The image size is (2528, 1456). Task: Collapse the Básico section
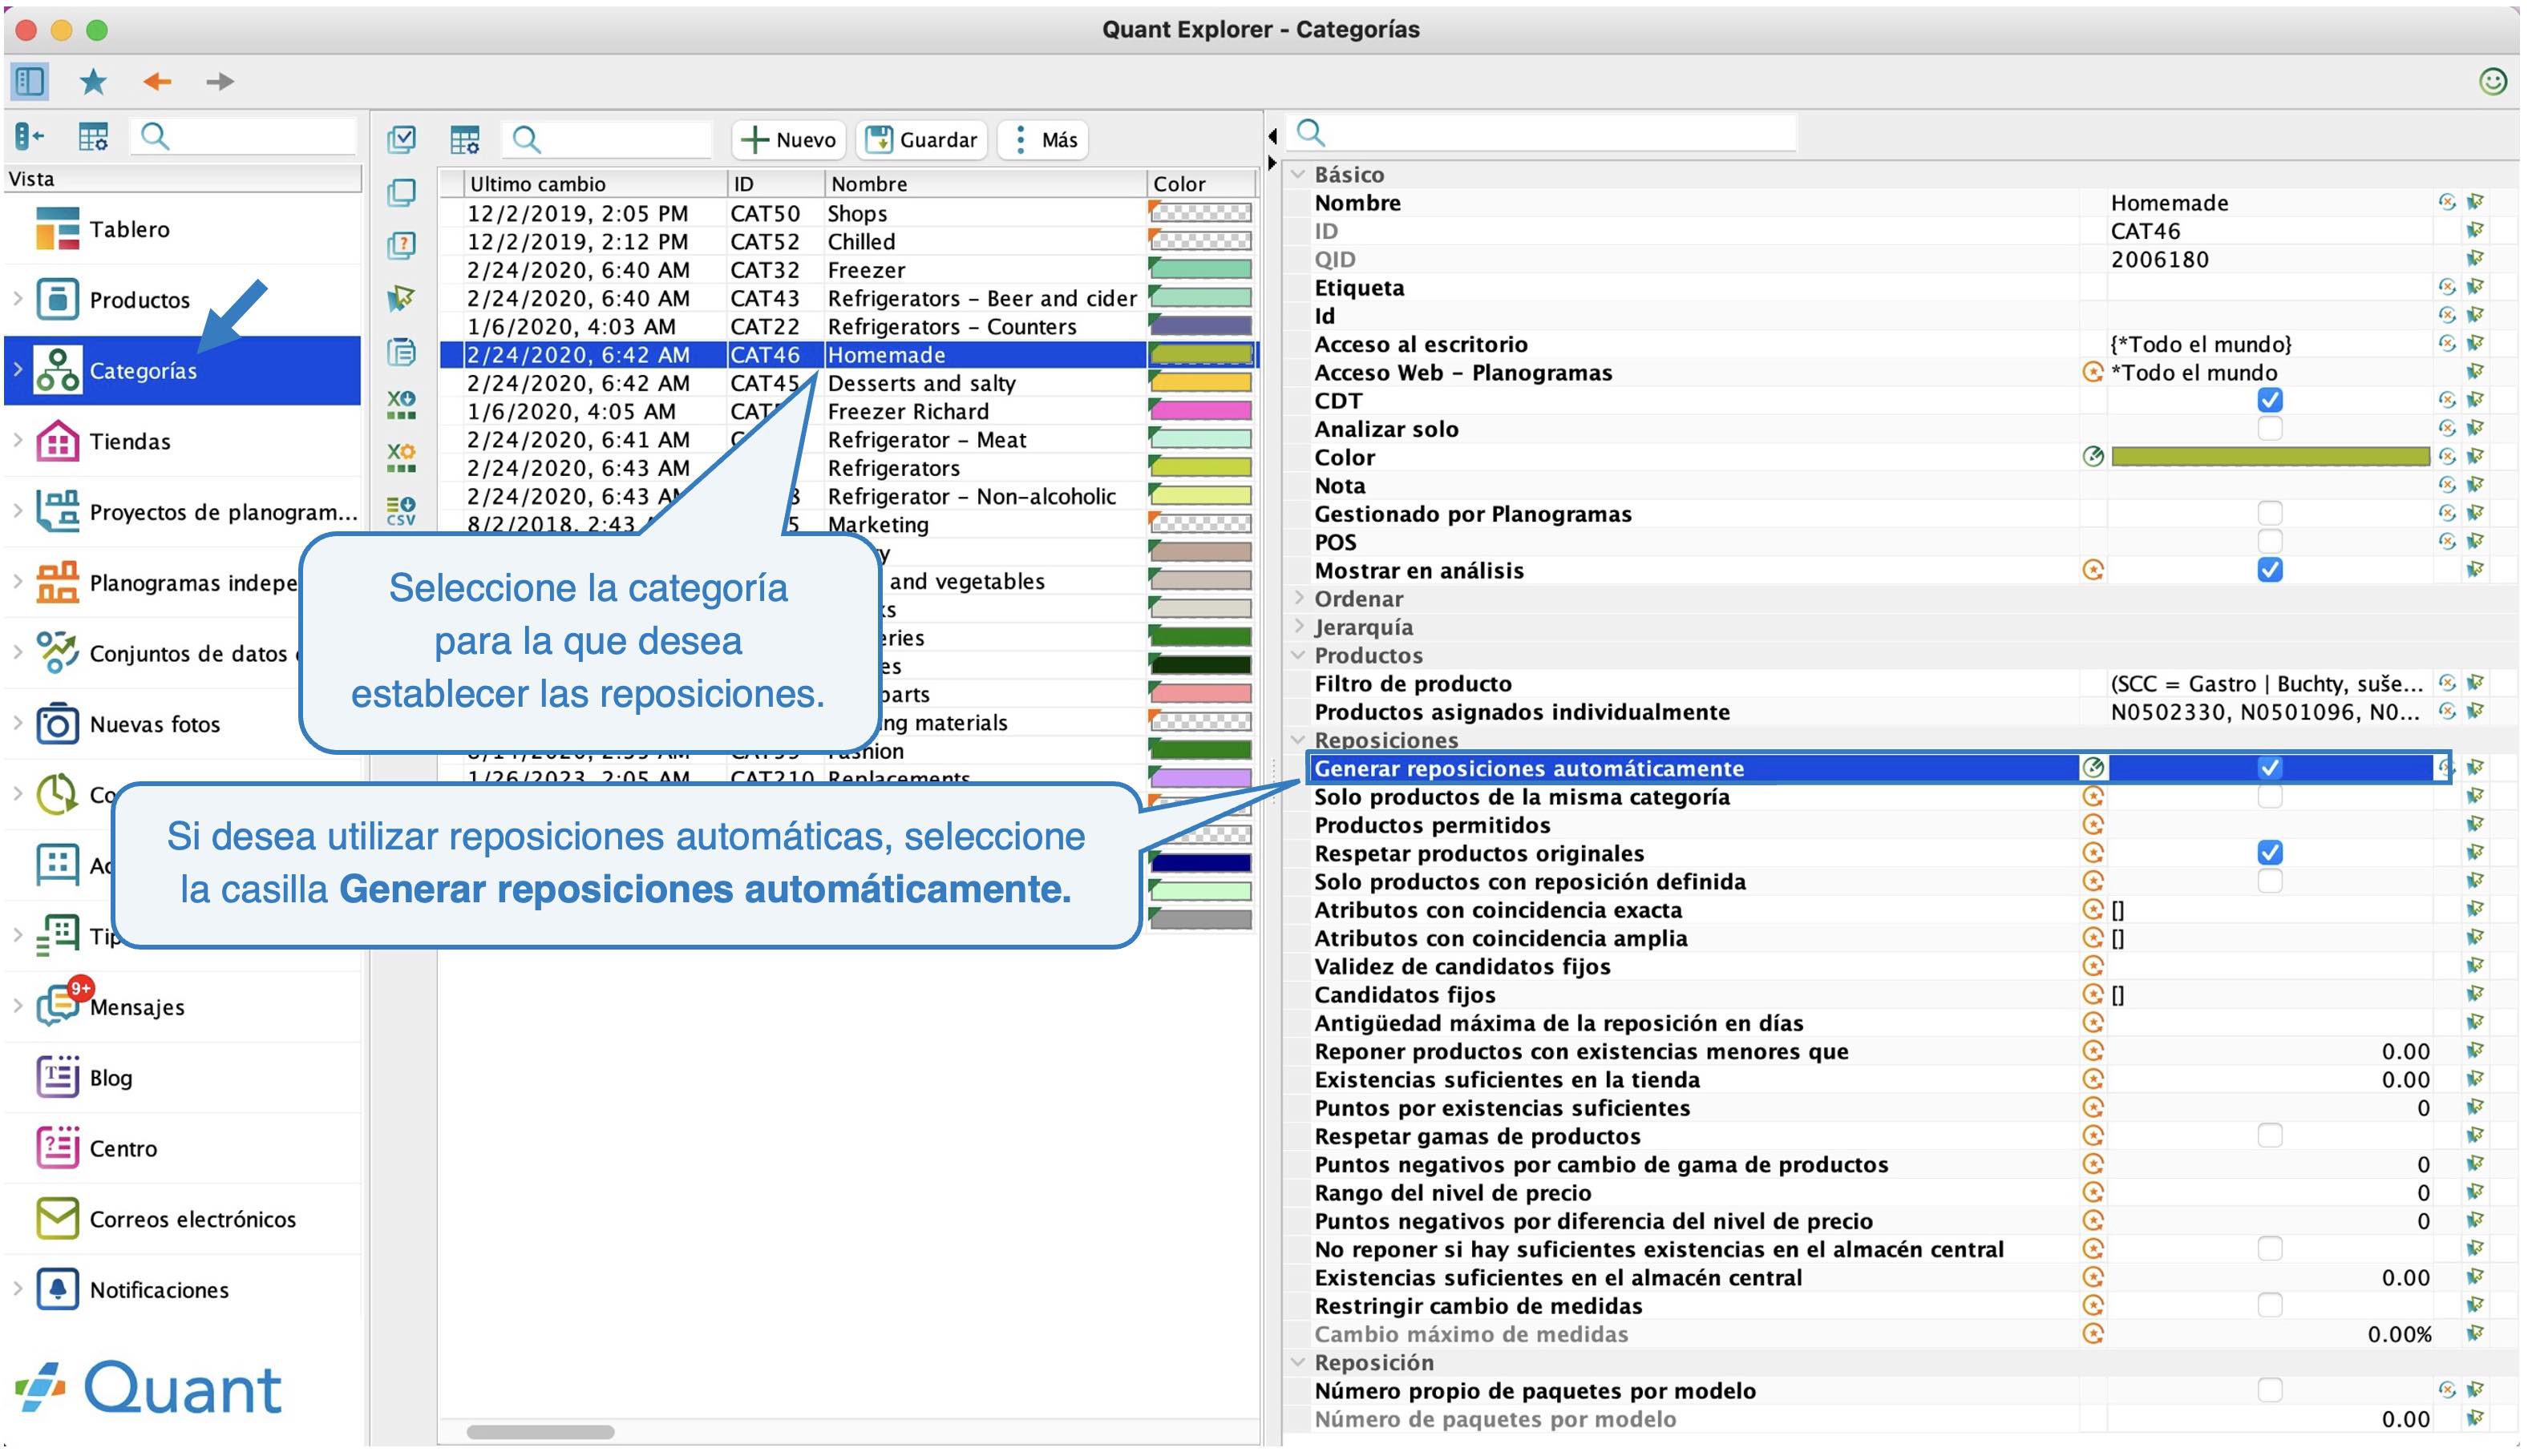(x=1297, y=174)
